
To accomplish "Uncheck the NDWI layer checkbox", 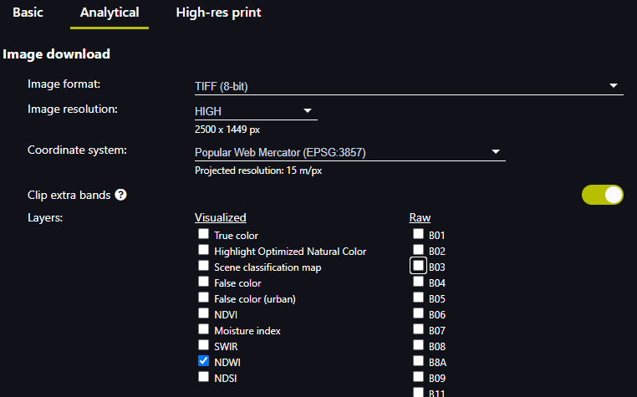I will coord(203,362).
